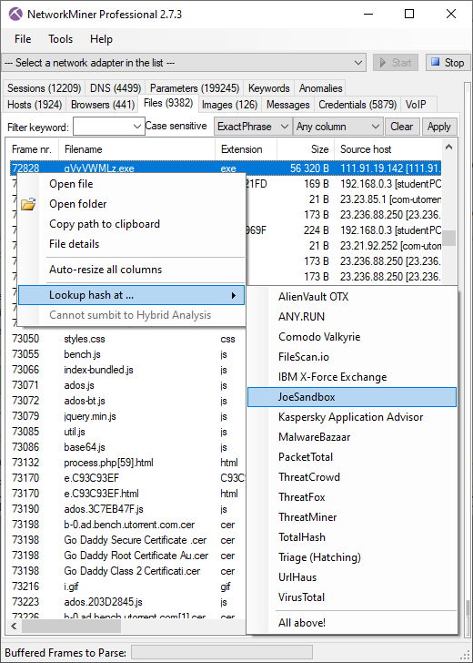Look up hash at Triage (Hatching)
The height and width of the screenshot is (663, 473).
tap(352, 557)
